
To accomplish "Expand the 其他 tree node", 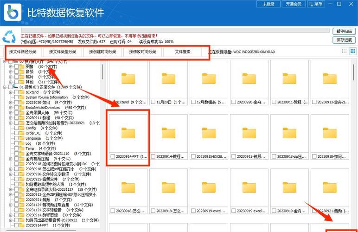I will tap(11, 82).
